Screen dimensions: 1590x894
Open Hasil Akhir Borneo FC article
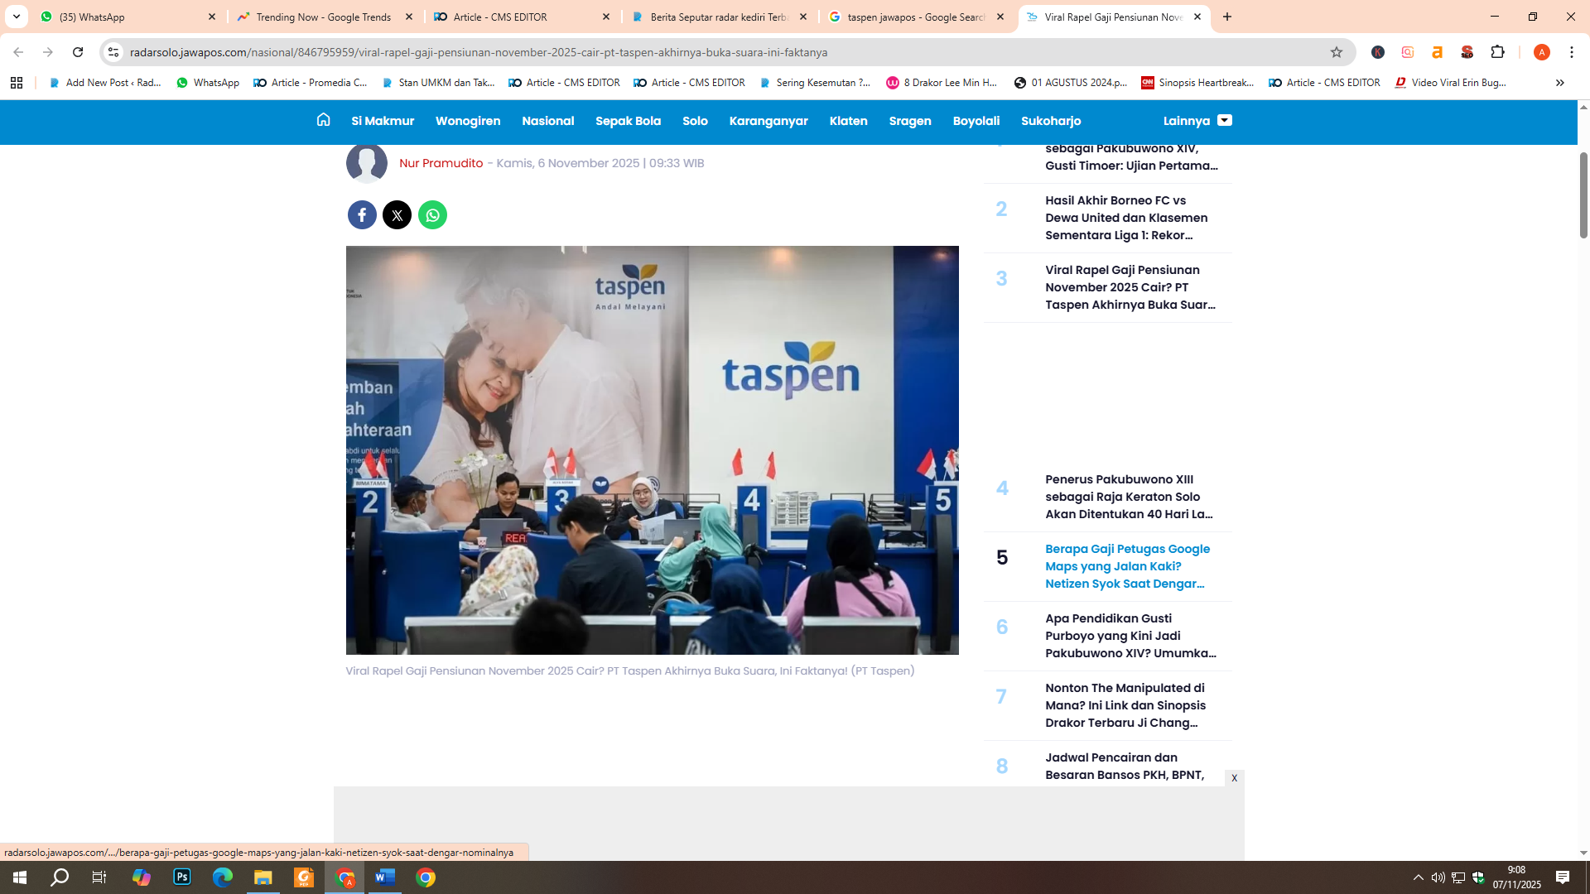point(1126,218)
